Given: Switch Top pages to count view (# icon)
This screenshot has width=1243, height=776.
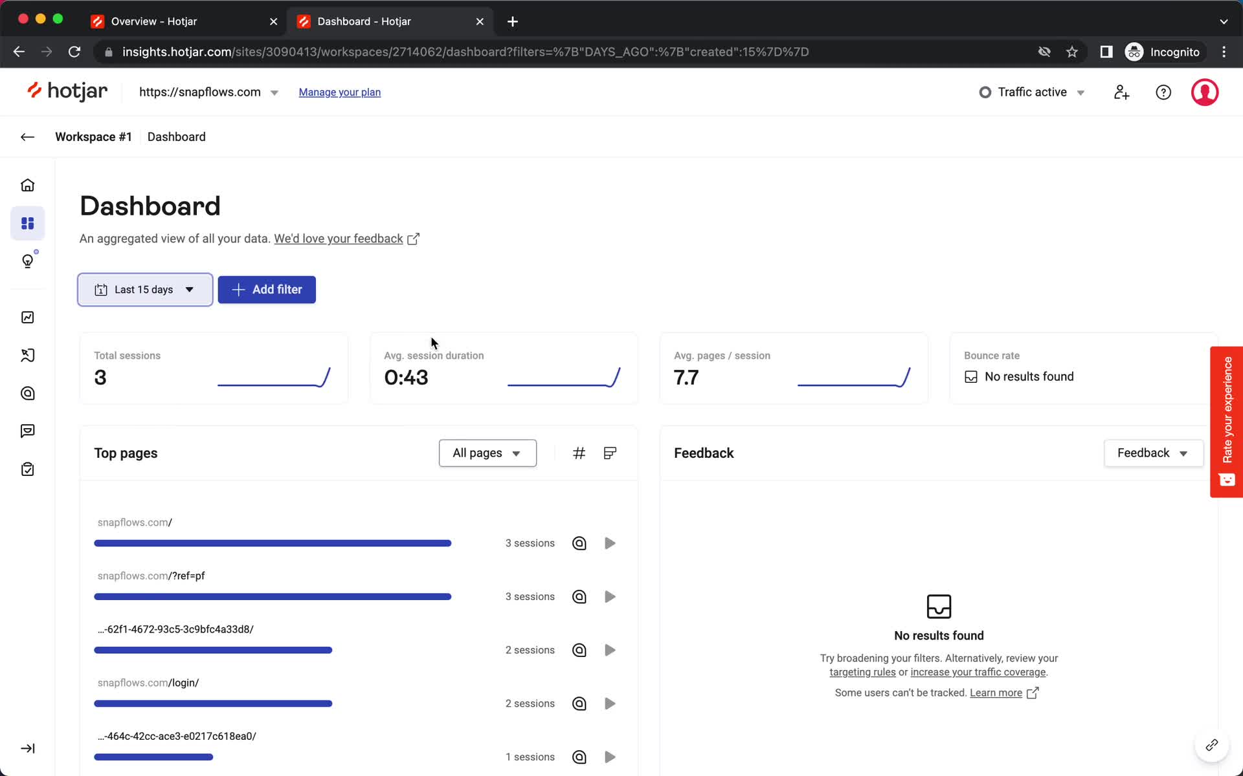Looking at the screenshot, I should click(x=579, y=453).
